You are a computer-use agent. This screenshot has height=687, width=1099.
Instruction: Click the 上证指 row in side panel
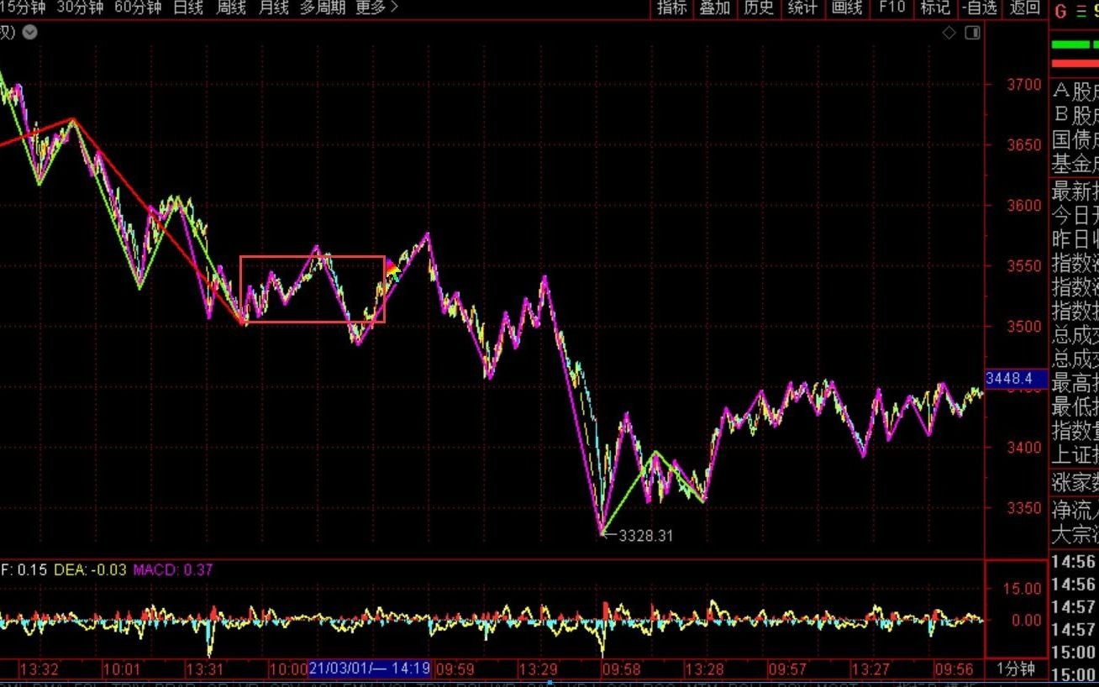[x=1075, y=456]
